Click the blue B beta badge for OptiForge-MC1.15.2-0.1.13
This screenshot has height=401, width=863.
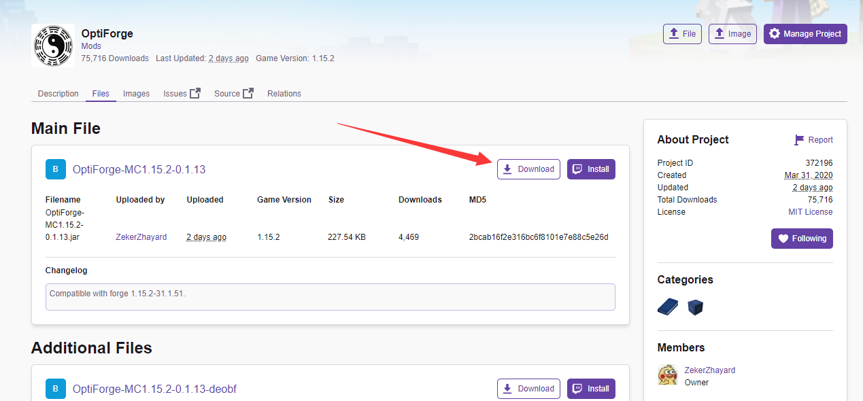click(56, 169)
